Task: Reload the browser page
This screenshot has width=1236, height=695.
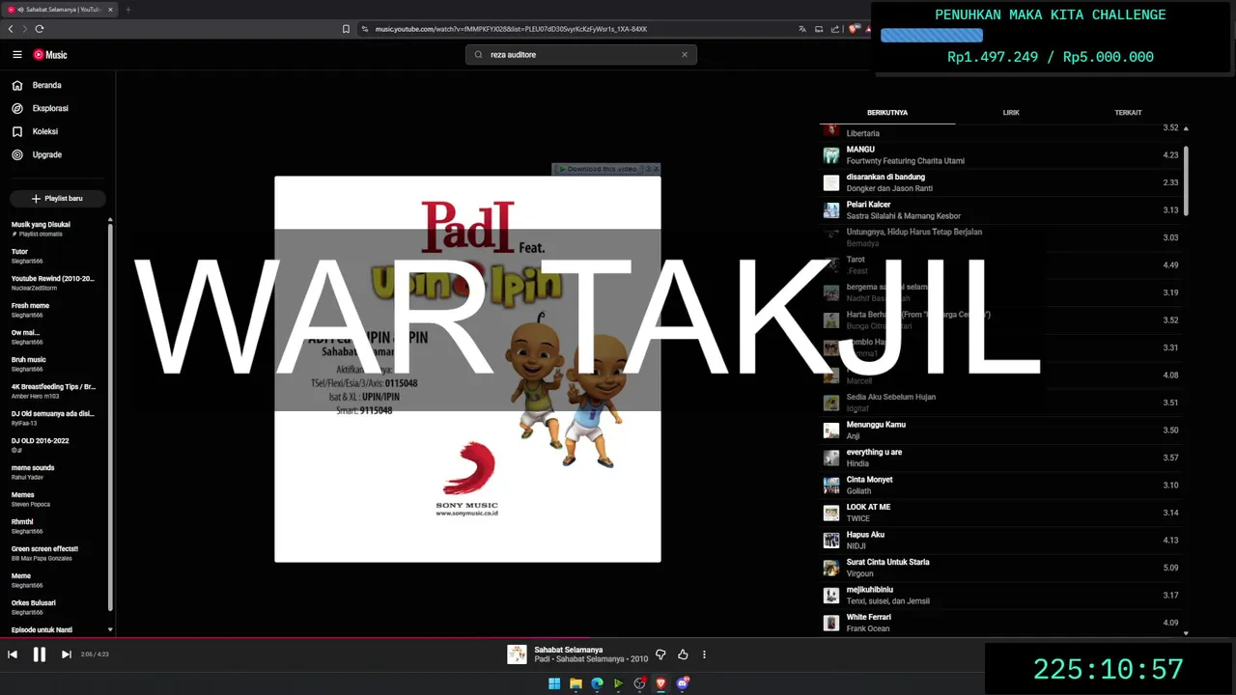Action: 40,29
